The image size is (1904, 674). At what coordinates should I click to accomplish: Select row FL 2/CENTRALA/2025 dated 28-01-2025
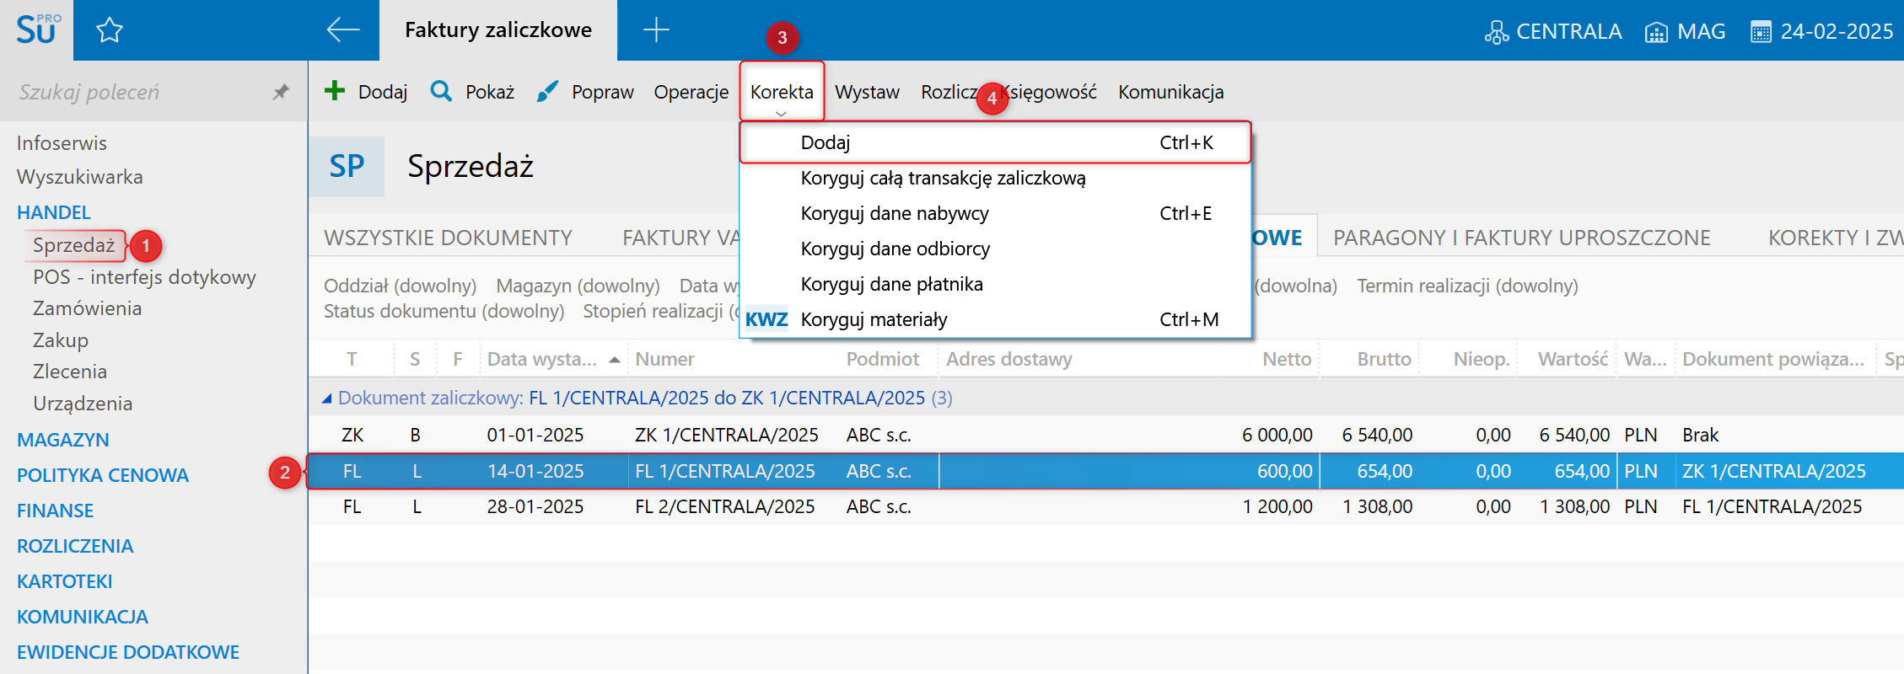pyautogui.click(x=1106, y=506)
